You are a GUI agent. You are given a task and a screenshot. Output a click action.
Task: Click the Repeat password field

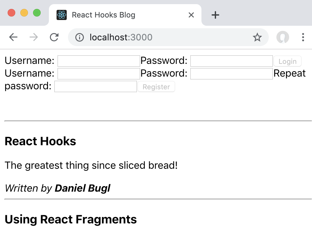tap(96, 86)
